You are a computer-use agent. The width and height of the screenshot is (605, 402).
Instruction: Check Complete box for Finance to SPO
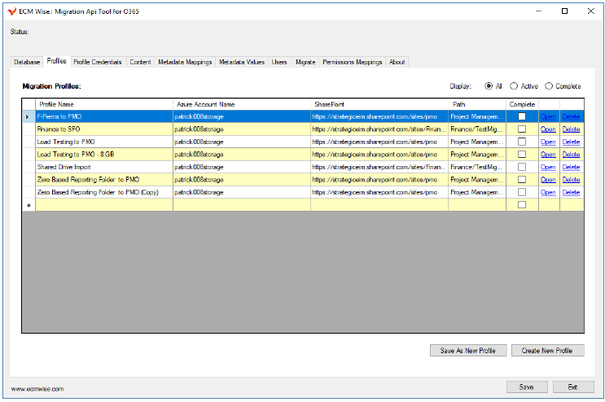tap(522, 129)
